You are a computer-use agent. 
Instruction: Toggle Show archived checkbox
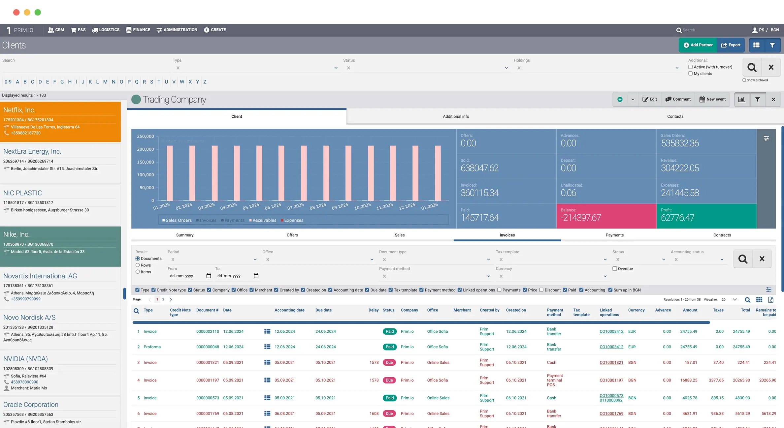coord(744,80)
